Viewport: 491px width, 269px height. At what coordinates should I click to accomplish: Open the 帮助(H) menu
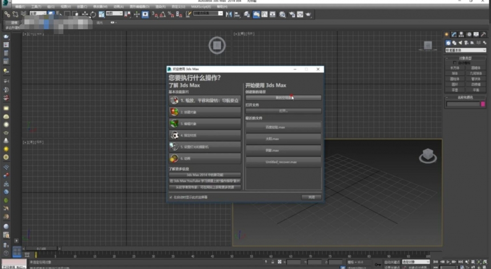(x=222, y=7)
